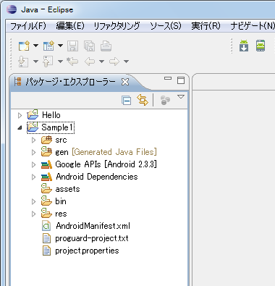Click the Print icon in toolbar
The width and height of the screenshot is (275, 286).
pos(106,46)
